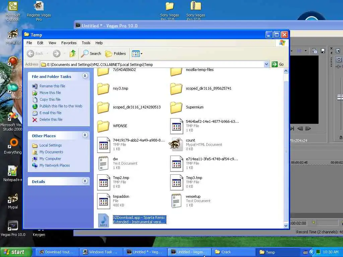Viewport: 343px width, 257px height.
Task: Toggle the Folders pane
Action: click(116, 54)
